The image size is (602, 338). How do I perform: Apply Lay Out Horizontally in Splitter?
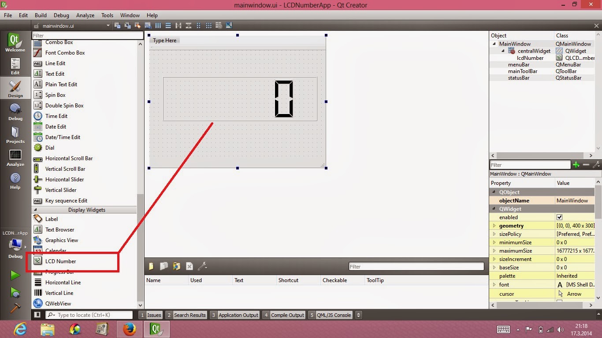[x=178, y=26]
